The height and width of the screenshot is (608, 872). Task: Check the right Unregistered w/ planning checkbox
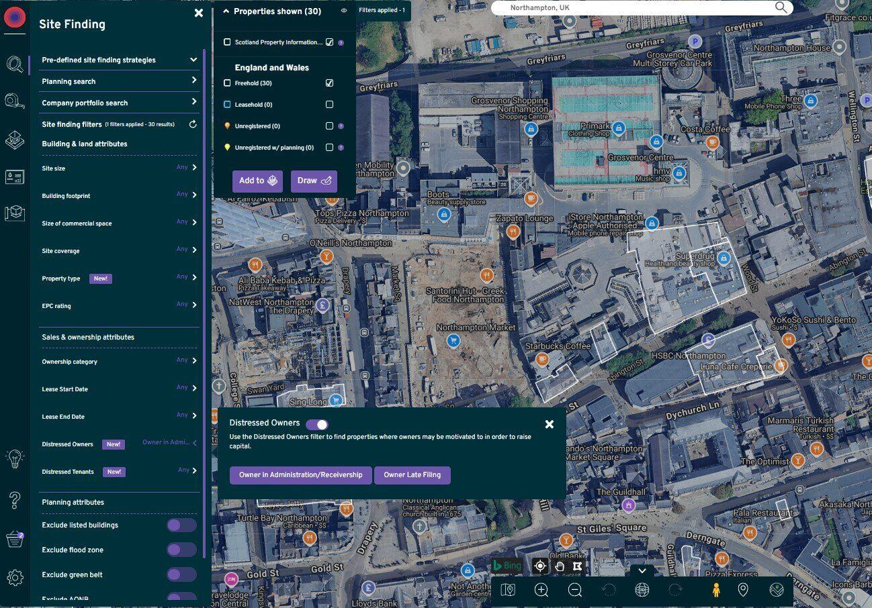coord(329,147)
